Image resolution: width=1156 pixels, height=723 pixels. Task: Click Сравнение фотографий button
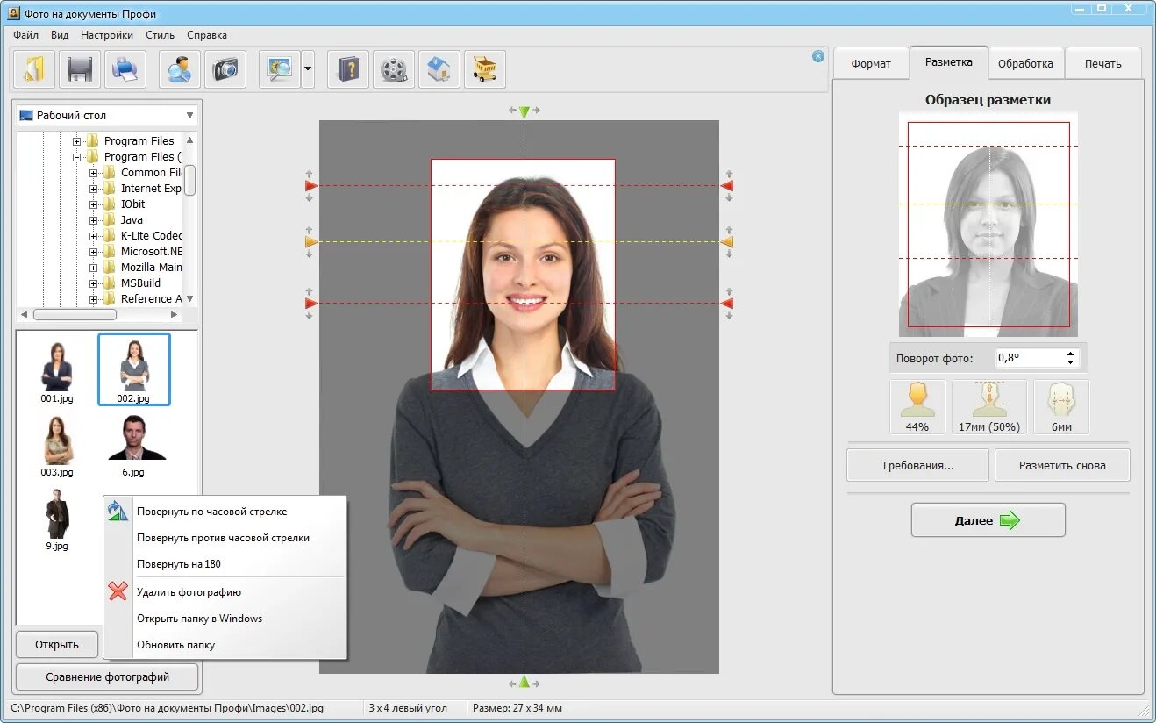click(107, 677)
